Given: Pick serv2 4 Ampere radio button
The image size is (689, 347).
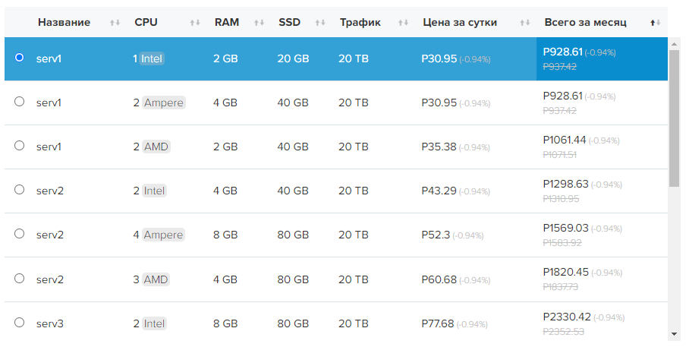Looking at the screenshot, I should 20,234.
